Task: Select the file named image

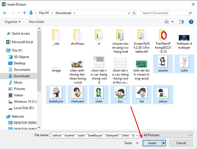Action: (56, 69)
